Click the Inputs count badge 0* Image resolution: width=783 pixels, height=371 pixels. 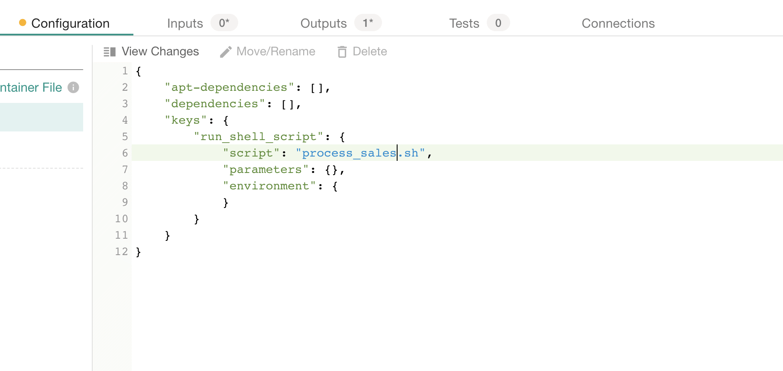click(224, 23)
